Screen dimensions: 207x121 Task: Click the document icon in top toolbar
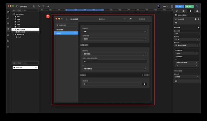pyautogui.click(x=34, y=6)
